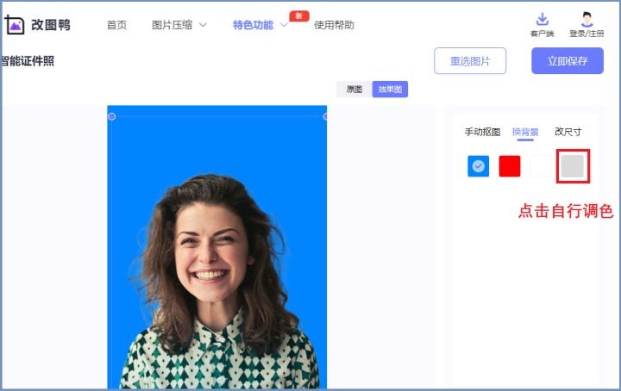621x391 pixels.
Task: Open the gray custom color picker swatch
Action: (x=573, y=166)
